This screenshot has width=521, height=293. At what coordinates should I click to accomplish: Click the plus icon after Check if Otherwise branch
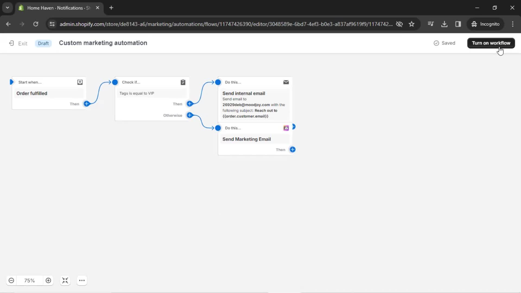coord(189,115)
